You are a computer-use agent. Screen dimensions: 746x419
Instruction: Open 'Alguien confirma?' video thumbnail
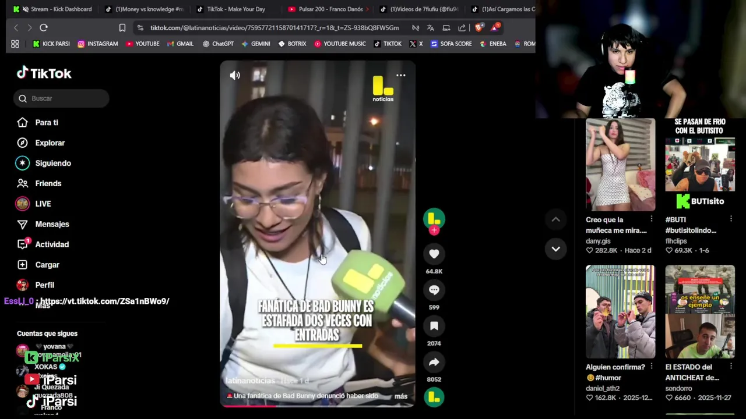[620, 311]
